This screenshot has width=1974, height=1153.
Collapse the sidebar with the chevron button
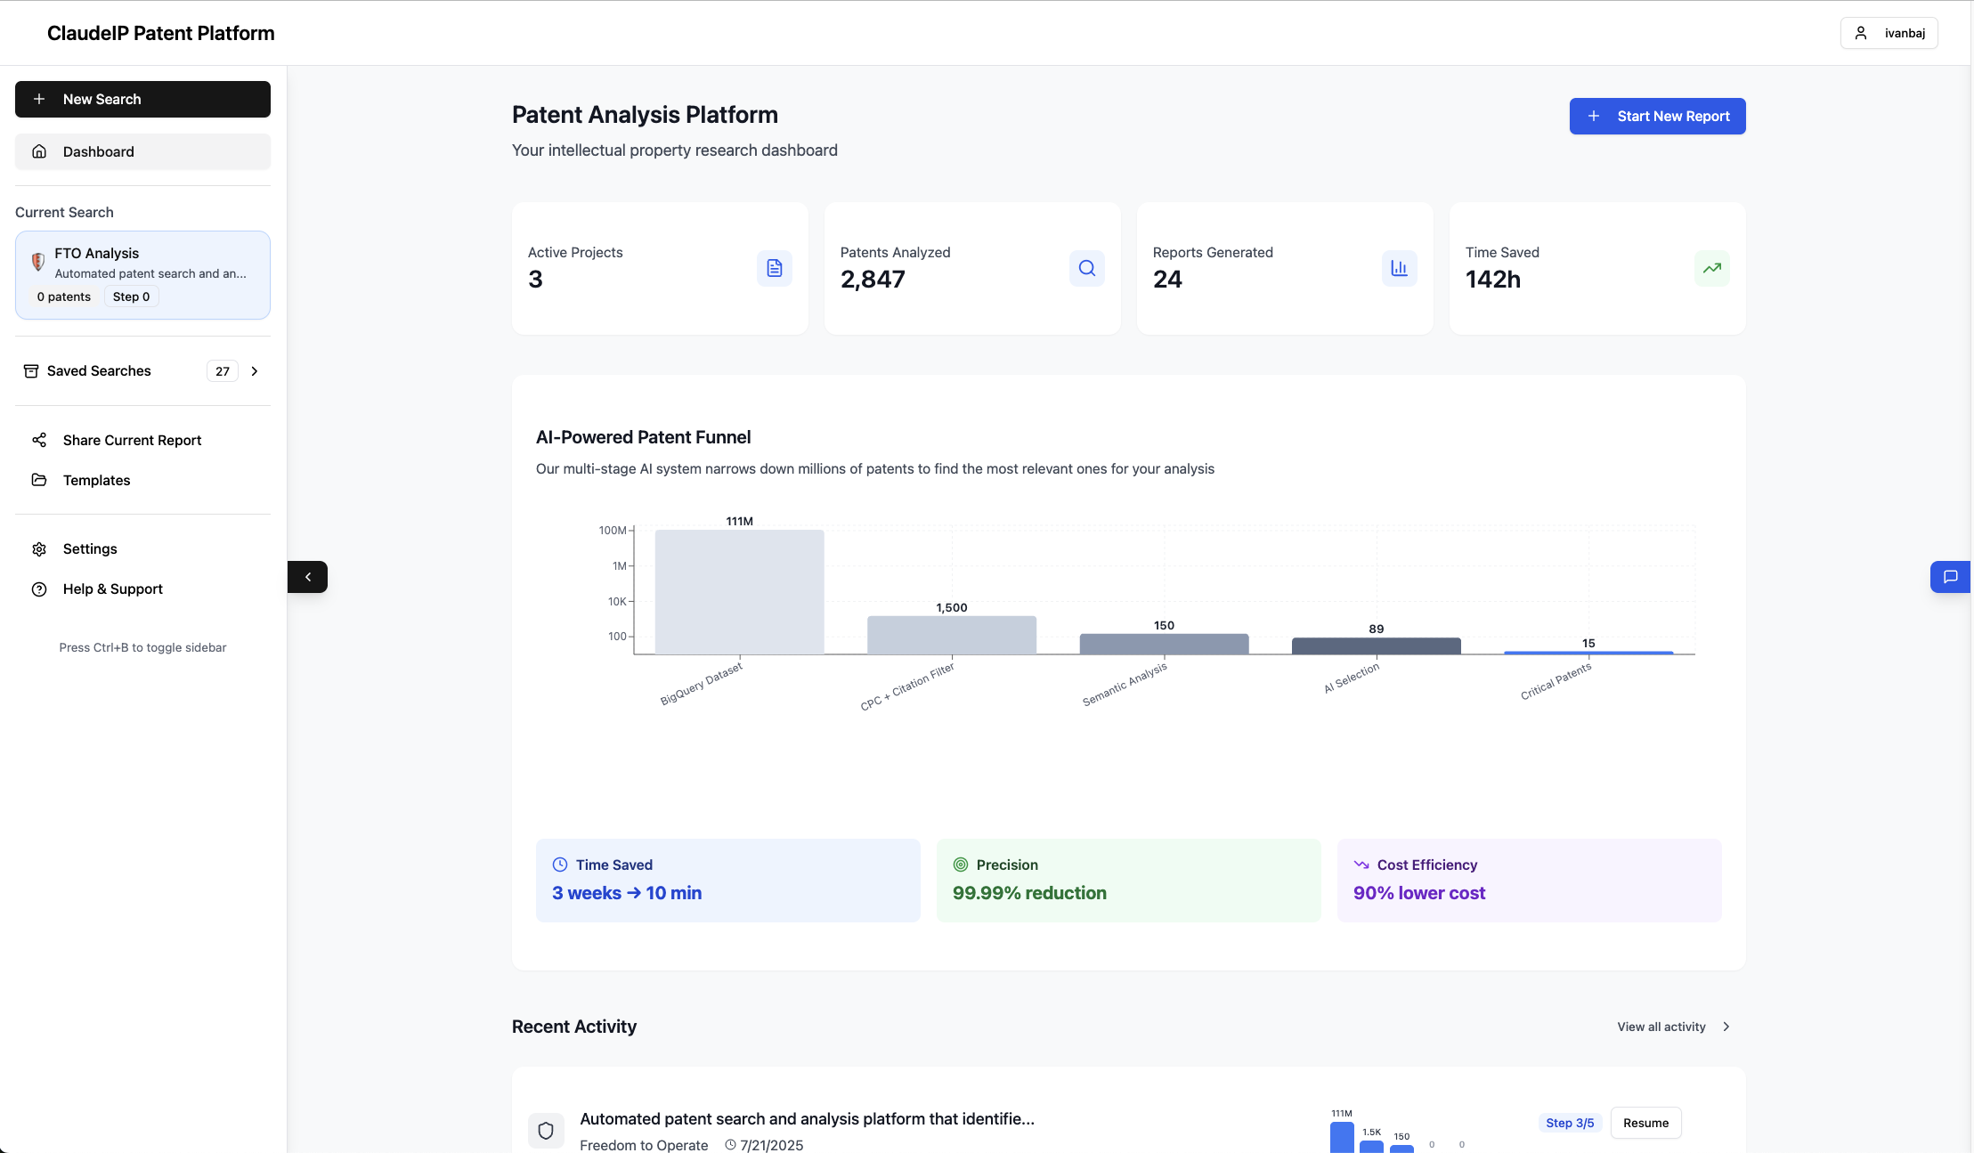[x=307, y=576]
